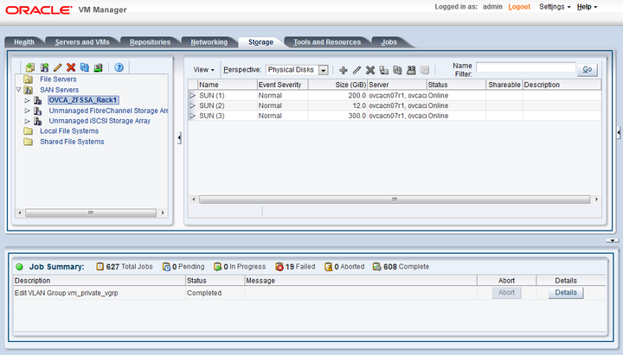Open the Perspective Physical Disks dropdown

324,70
